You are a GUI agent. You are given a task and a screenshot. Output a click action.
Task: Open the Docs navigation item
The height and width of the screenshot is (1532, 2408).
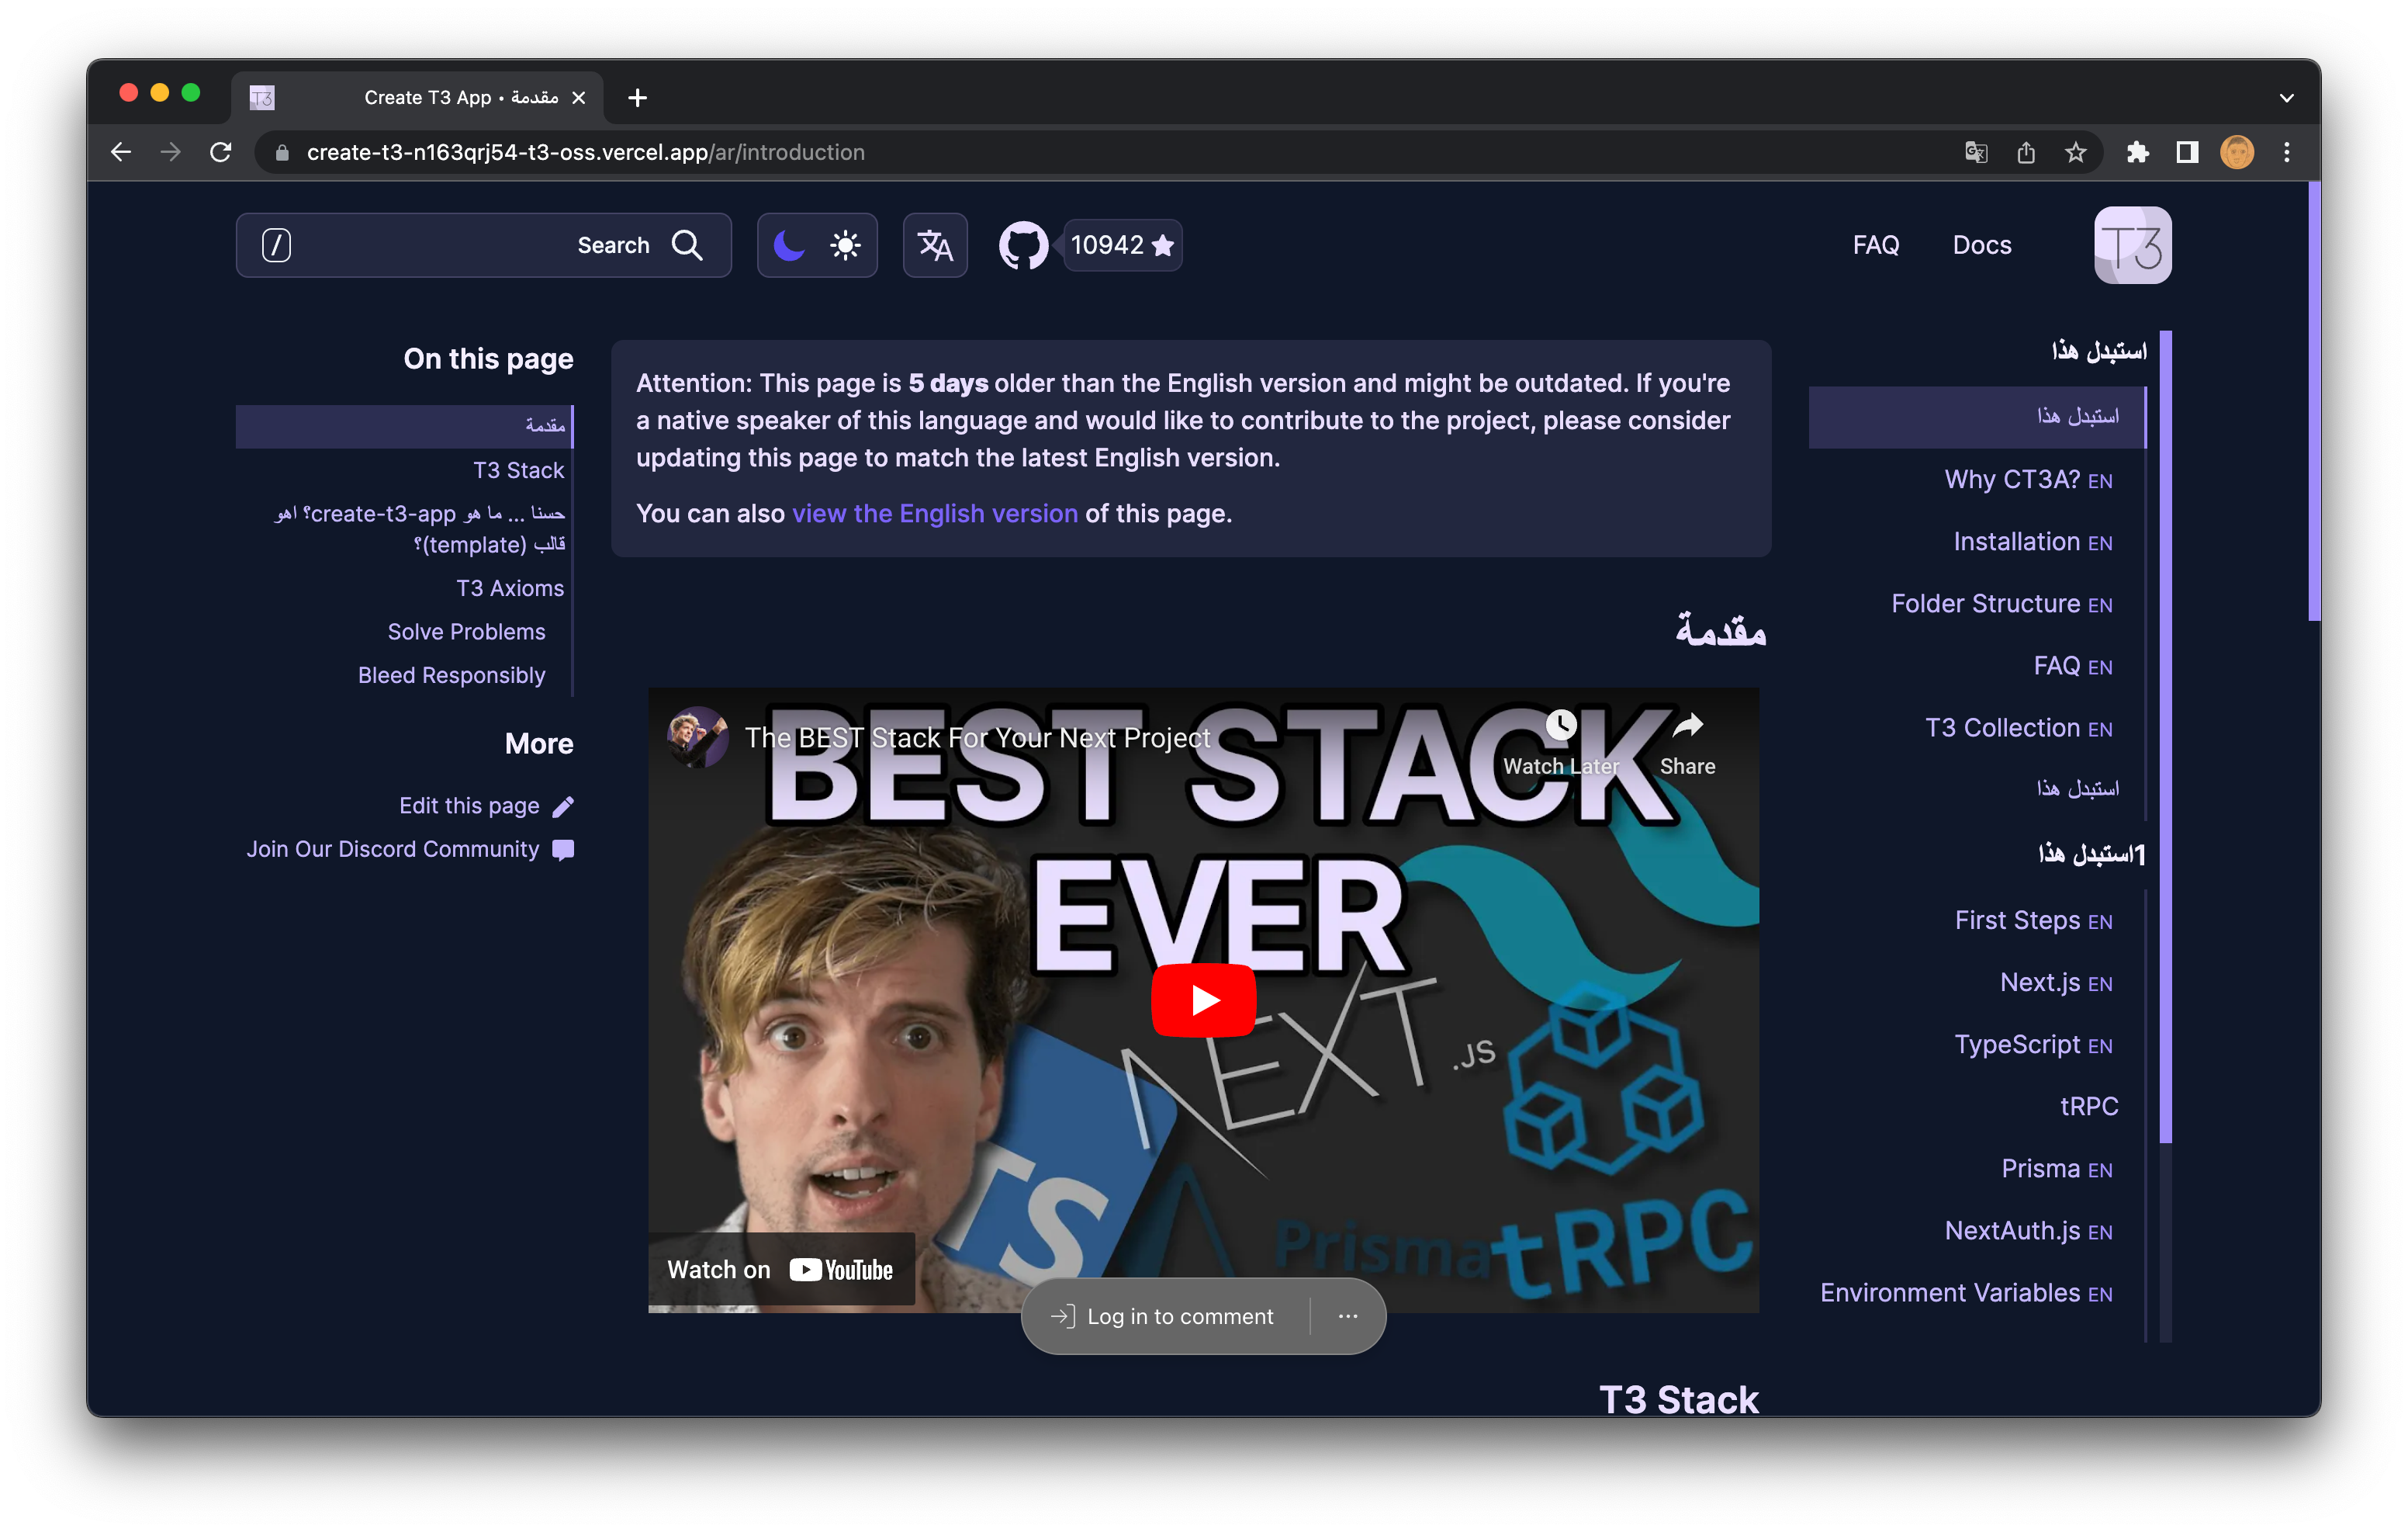click(1981, 245)
